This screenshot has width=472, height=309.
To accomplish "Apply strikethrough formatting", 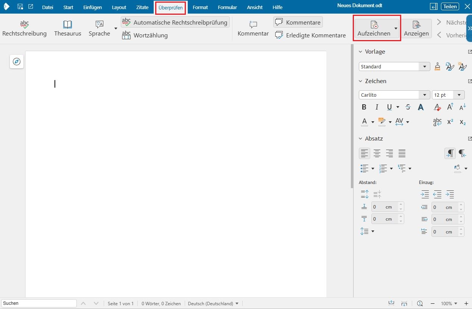I will point(408,107).
